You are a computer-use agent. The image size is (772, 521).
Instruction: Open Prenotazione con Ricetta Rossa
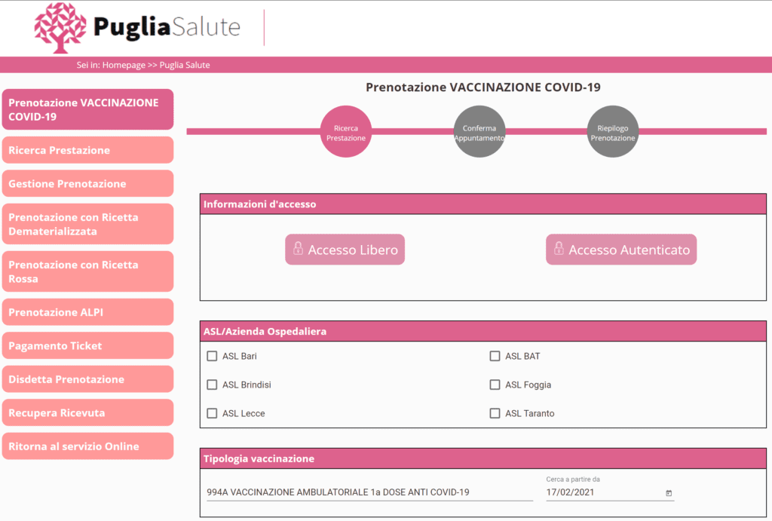(x=87, y=272)
